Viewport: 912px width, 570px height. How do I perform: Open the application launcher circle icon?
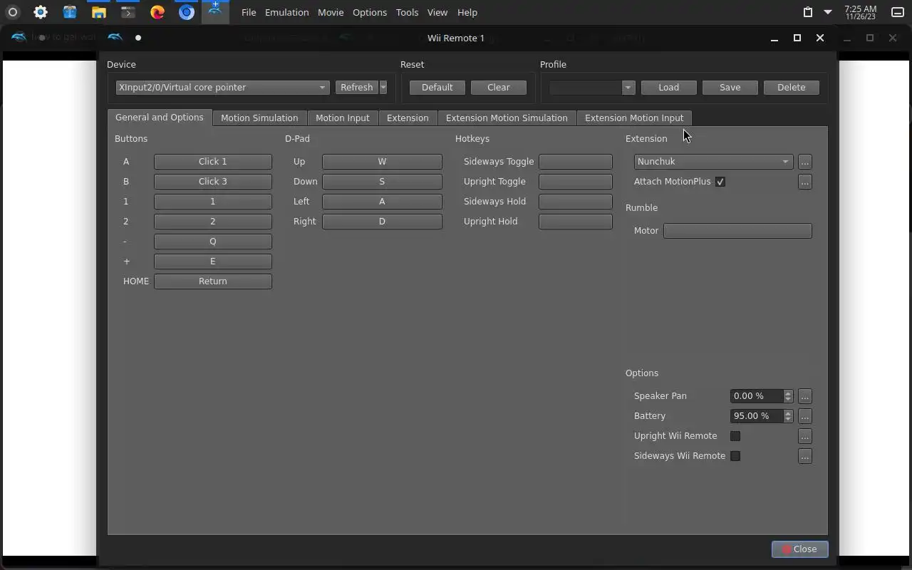pyautogui.click(x=13, y=12)
